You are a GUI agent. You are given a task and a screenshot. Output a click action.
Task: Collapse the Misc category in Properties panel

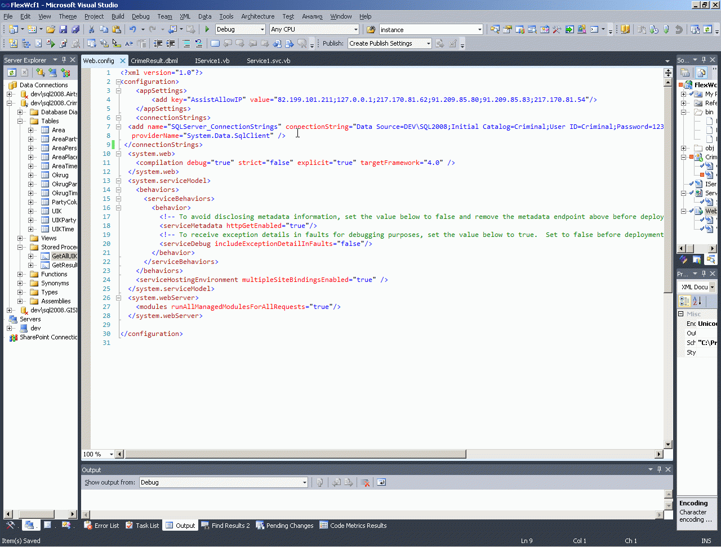pyautogui.click(x=681, y=314)
